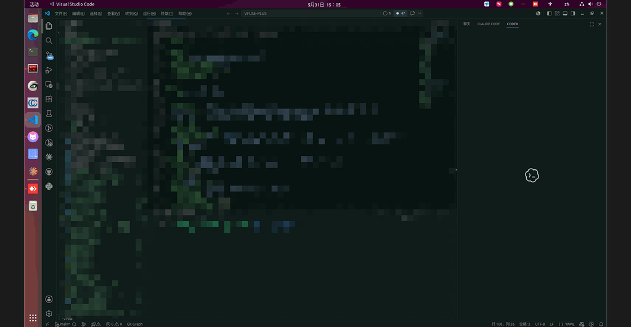Screen dimensions: 631x327
Task: Open the Source Control view
Action: 49,55
